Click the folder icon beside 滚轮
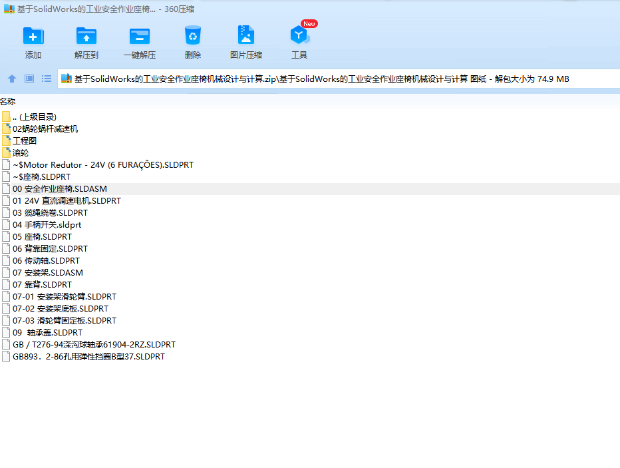Viewport: 620px width, 468px height. [x=6, y=152]
